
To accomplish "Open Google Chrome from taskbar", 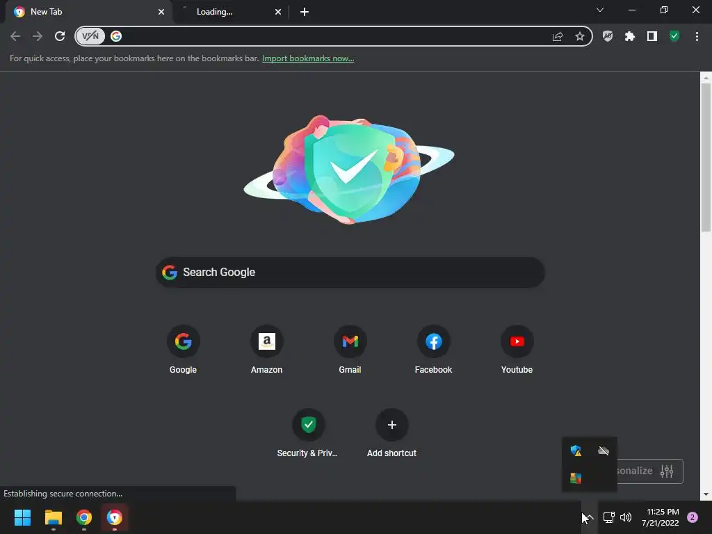I will (x=84, y=517).
